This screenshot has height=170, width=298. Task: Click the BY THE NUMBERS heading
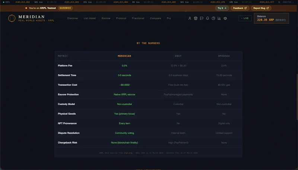coord(148,43)
